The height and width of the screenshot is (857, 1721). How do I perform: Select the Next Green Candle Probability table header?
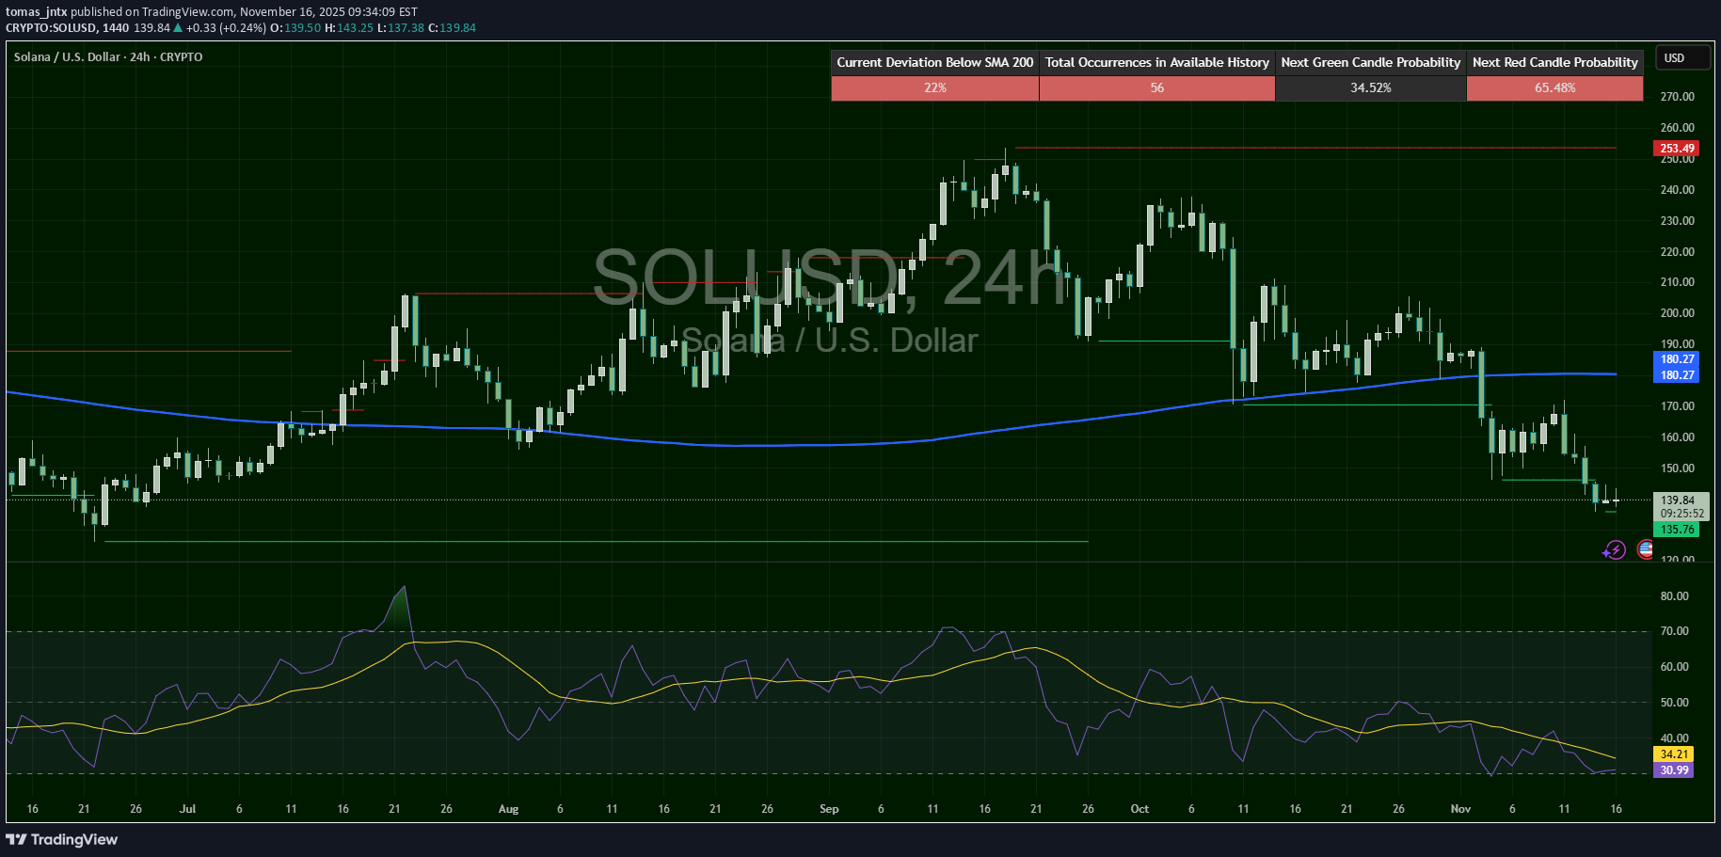(1370, 62)
